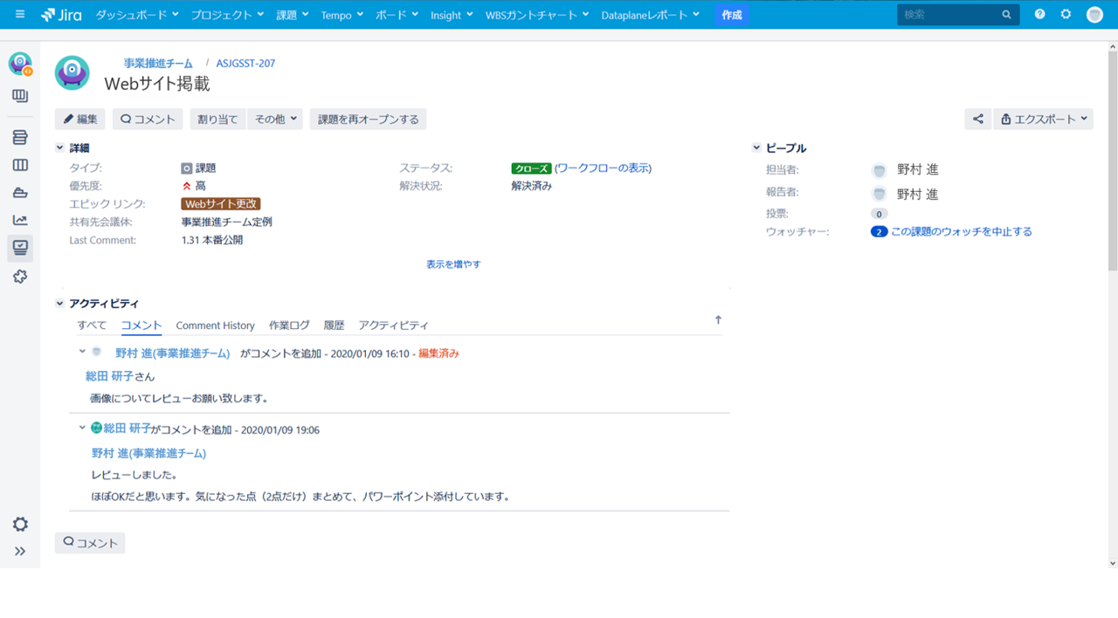Click the help question mark icon
Image resolution: width=1118 pixels, height=618 pixels.
click(1039, 15)
